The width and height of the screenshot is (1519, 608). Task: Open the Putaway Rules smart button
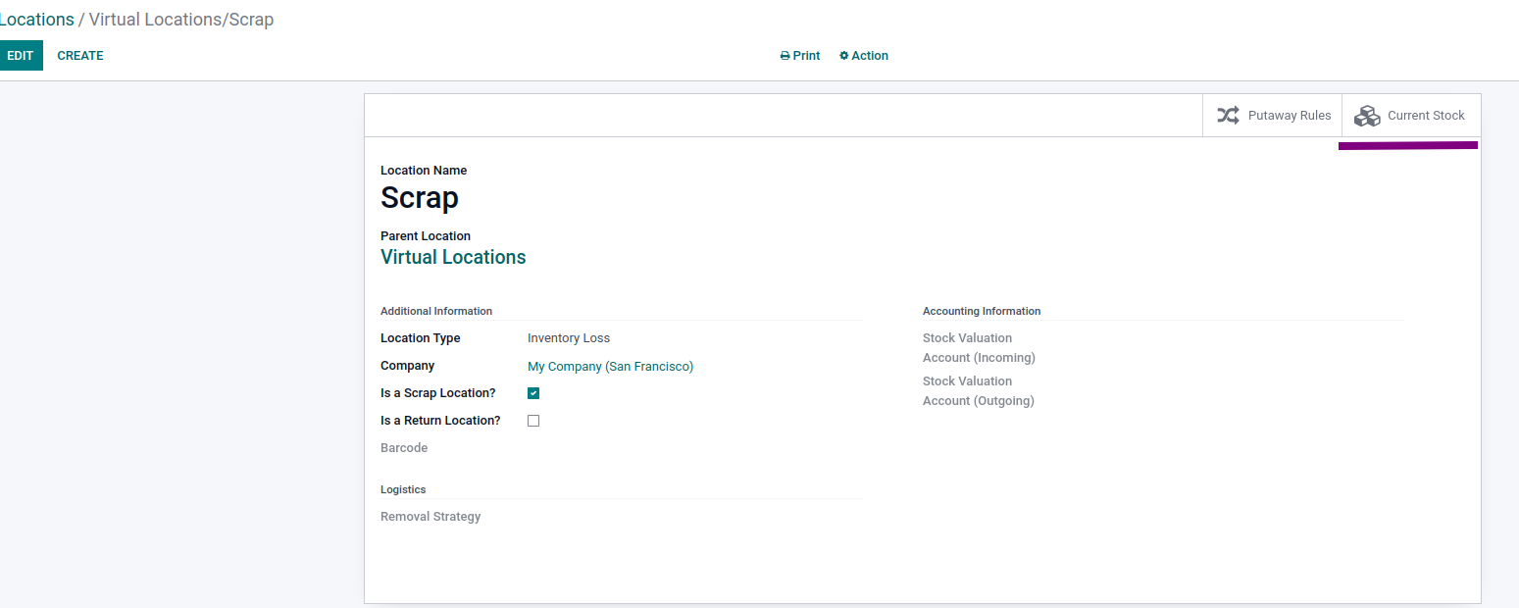click(x=1272, y=115)
